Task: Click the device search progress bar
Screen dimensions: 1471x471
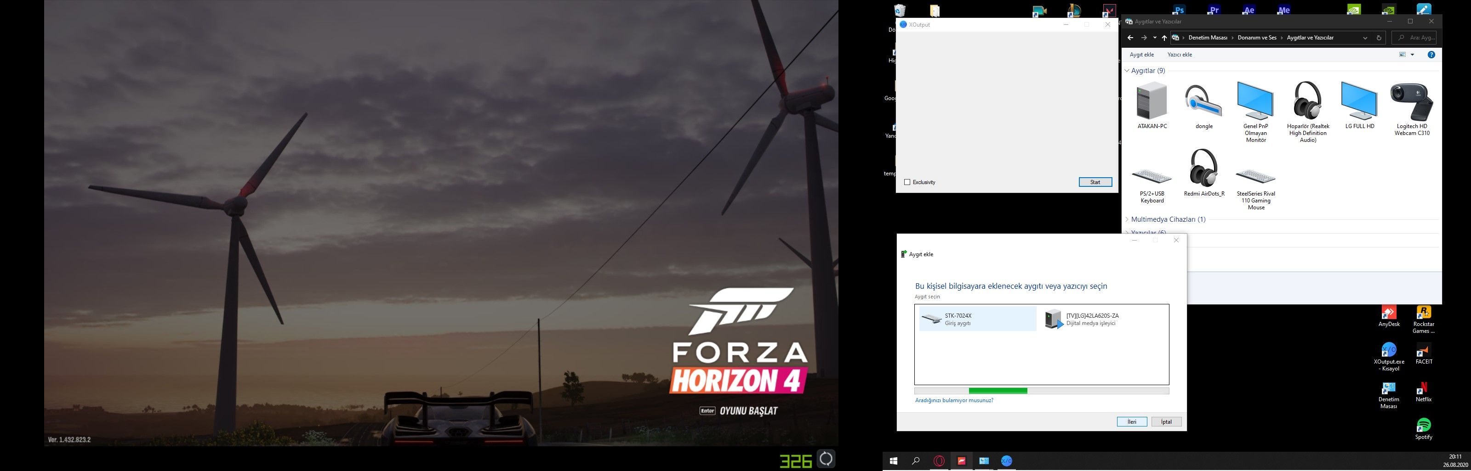Action: 1041,391
